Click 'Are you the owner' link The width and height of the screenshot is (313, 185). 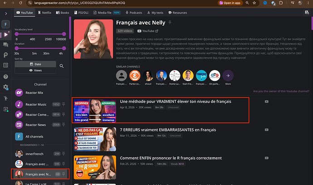tap(281, 91)
